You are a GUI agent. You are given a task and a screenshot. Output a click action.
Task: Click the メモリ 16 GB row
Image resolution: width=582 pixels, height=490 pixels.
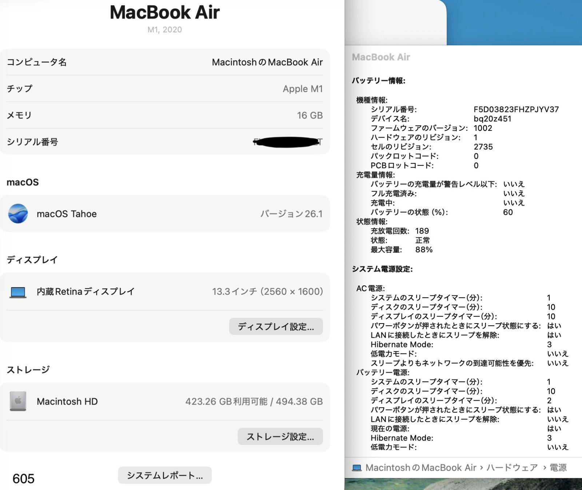point(165,116)
